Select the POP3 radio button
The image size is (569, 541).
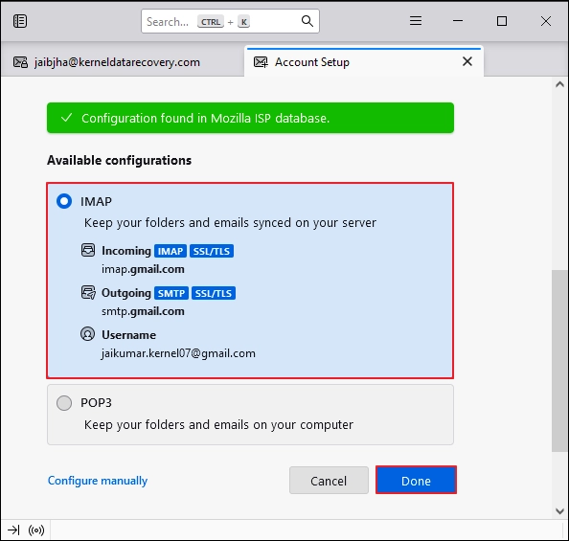coord(64,403)
